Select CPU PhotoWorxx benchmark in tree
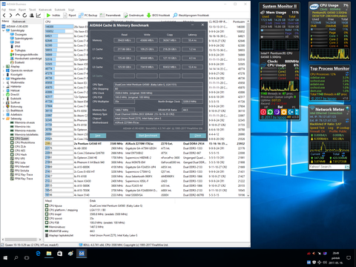356x267 pixels. (24, 142)
